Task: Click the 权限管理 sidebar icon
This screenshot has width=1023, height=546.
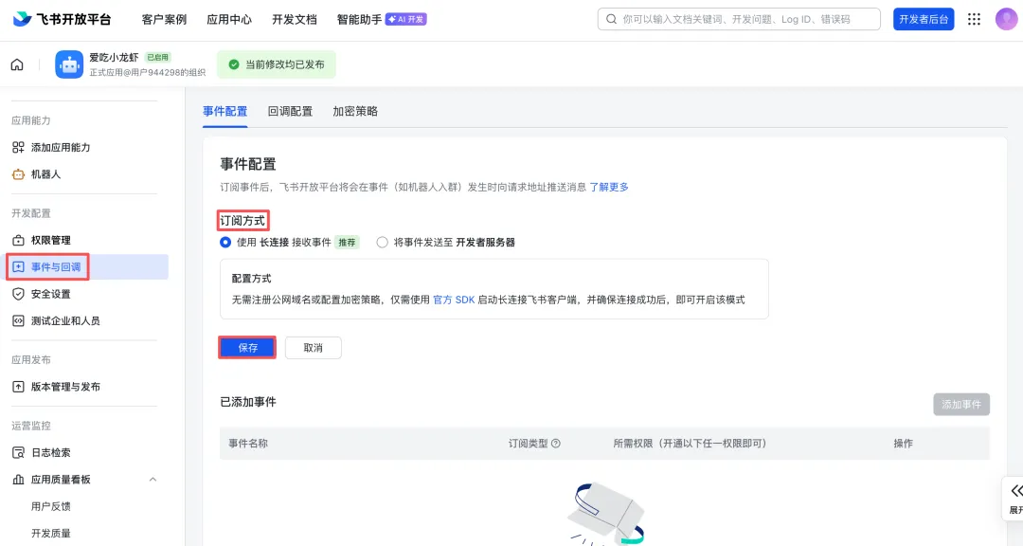Action: 18,240
